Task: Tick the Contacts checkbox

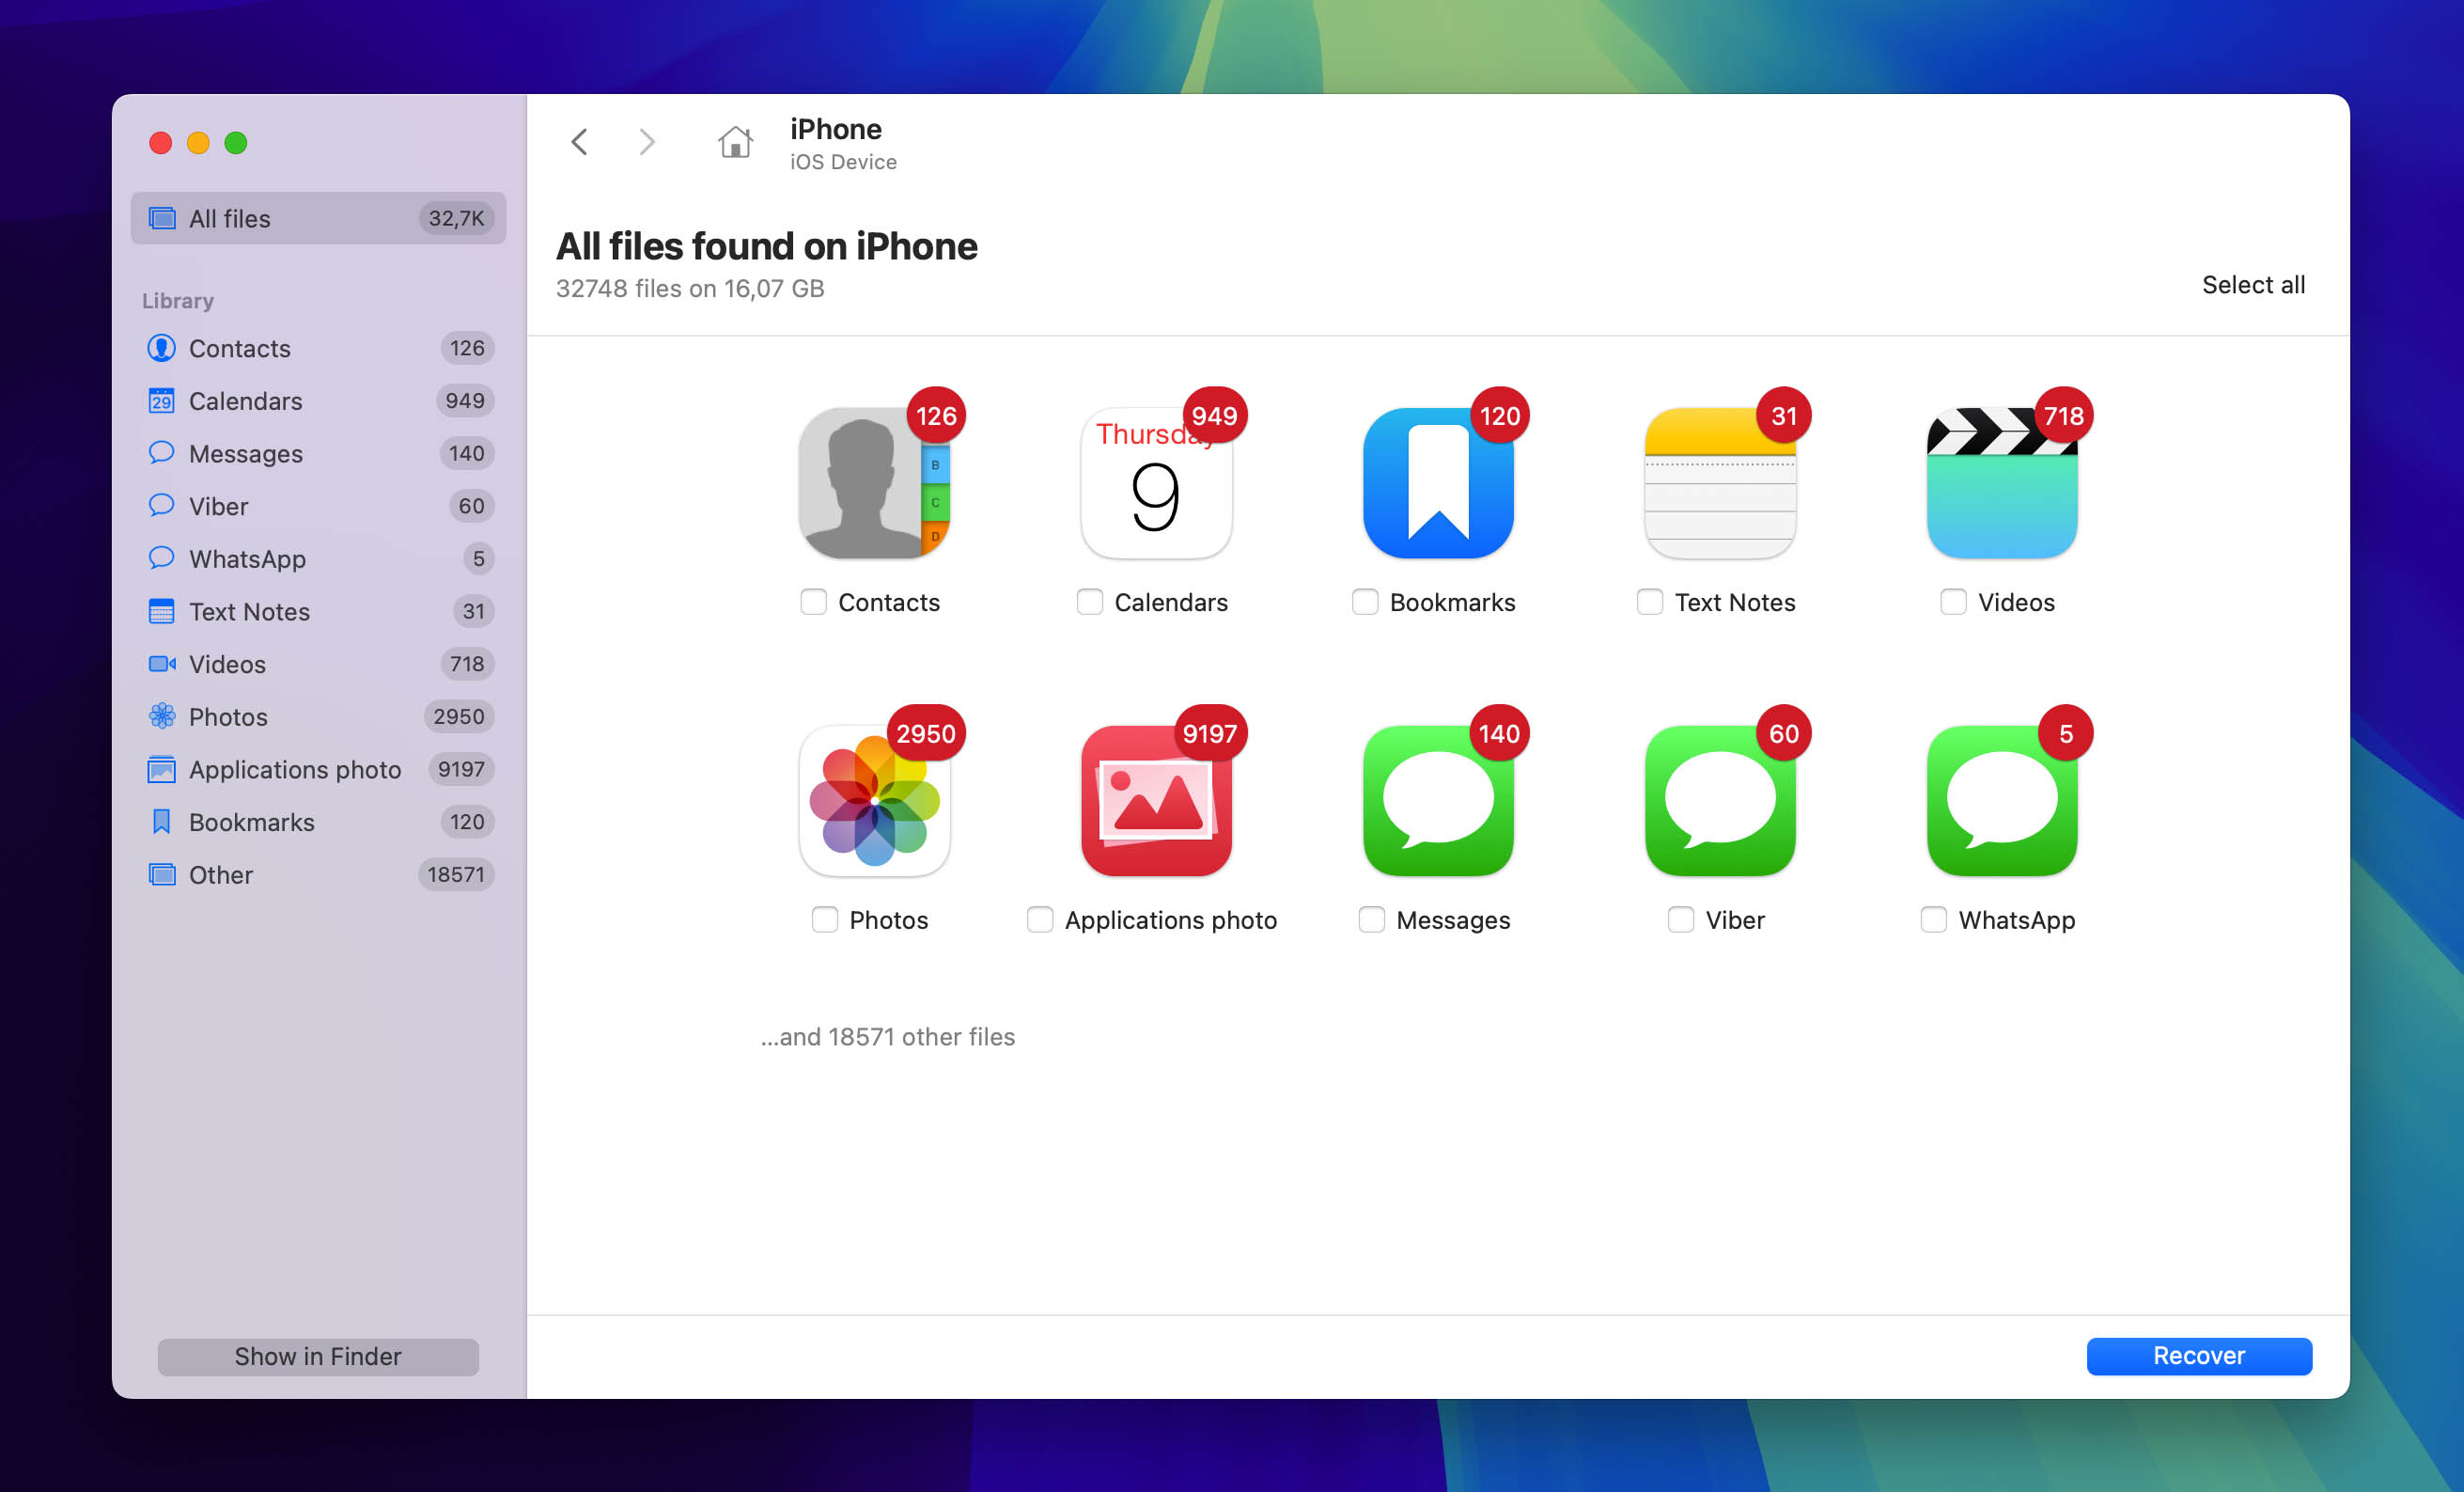Action: pos(813,603)
